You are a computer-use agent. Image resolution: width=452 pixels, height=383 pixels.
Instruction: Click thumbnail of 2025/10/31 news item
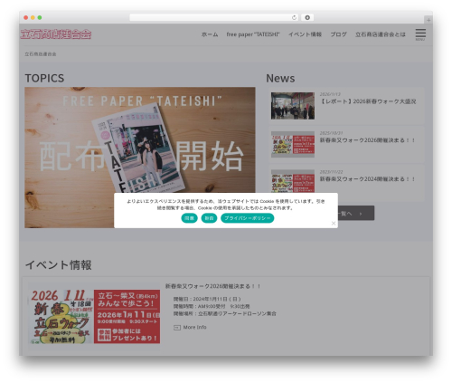pos(293,145)
